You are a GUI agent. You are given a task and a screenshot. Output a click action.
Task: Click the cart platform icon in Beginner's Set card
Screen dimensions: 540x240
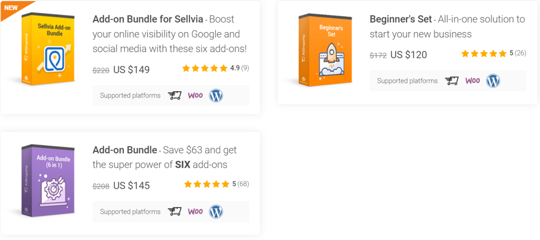pyautogui.click(x=452, y=81)
